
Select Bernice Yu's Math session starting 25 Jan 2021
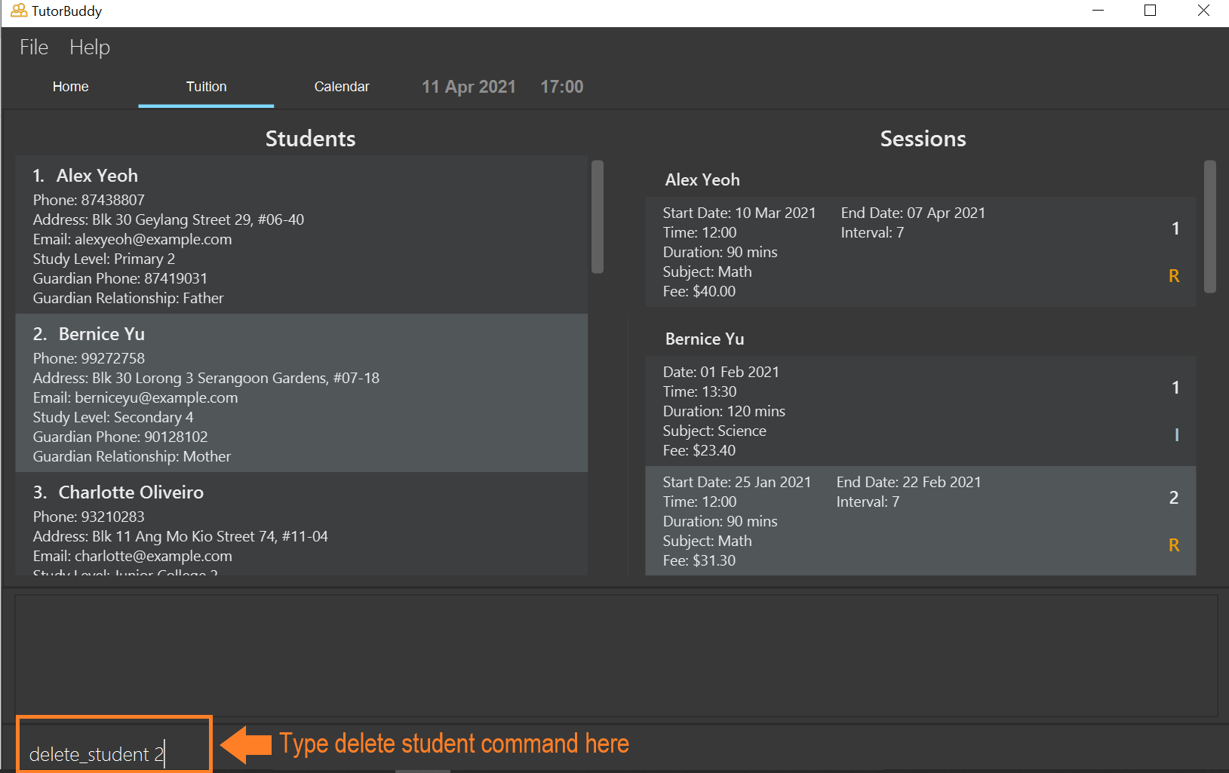pyautogui.click(x=920, y=521)
